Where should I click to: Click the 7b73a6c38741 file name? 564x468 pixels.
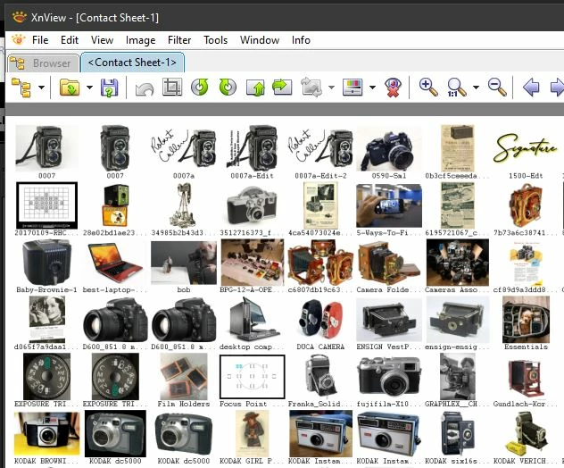click(x=526, y=233)
